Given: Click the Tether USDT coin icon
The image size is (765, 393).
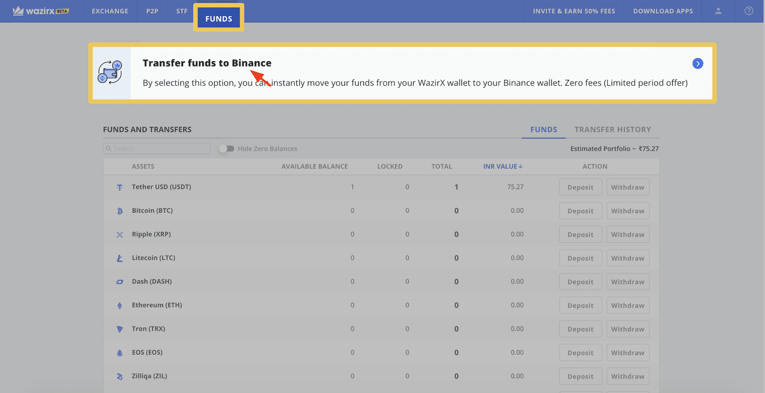Looking at the screenshot, I should pos(120,188).
